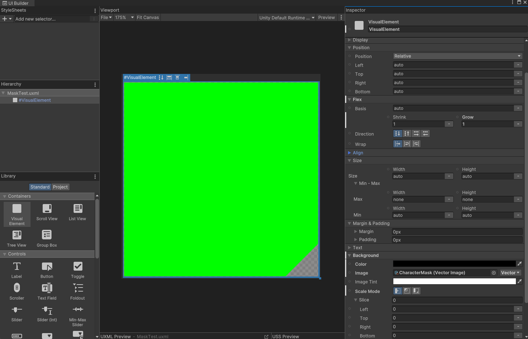Image resolution: width=528 pixels, height=339 pixels.
Task: Expand the Align section in the Inspector
Action: click(358, 153)
